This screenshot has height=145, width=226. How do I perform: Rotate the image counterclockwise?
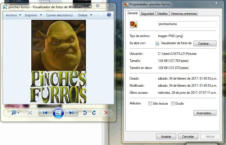coord(85,113)
